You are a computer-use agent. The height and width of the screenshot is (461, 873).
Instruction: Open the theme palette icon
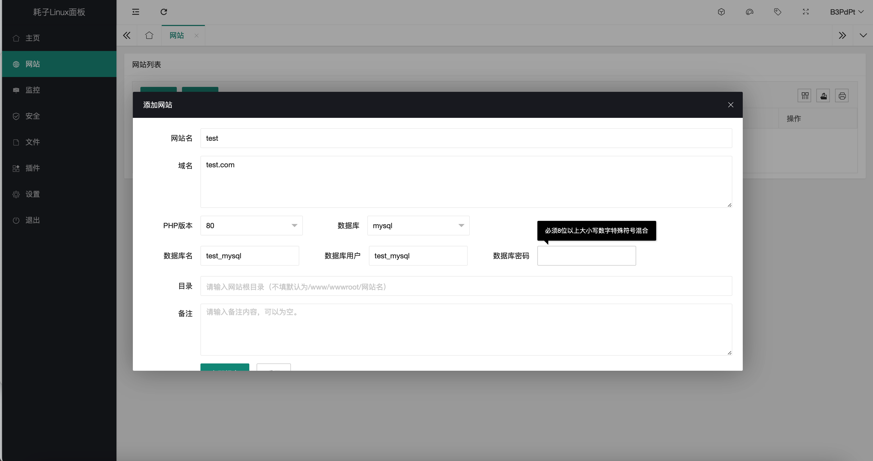click(749, 12)
